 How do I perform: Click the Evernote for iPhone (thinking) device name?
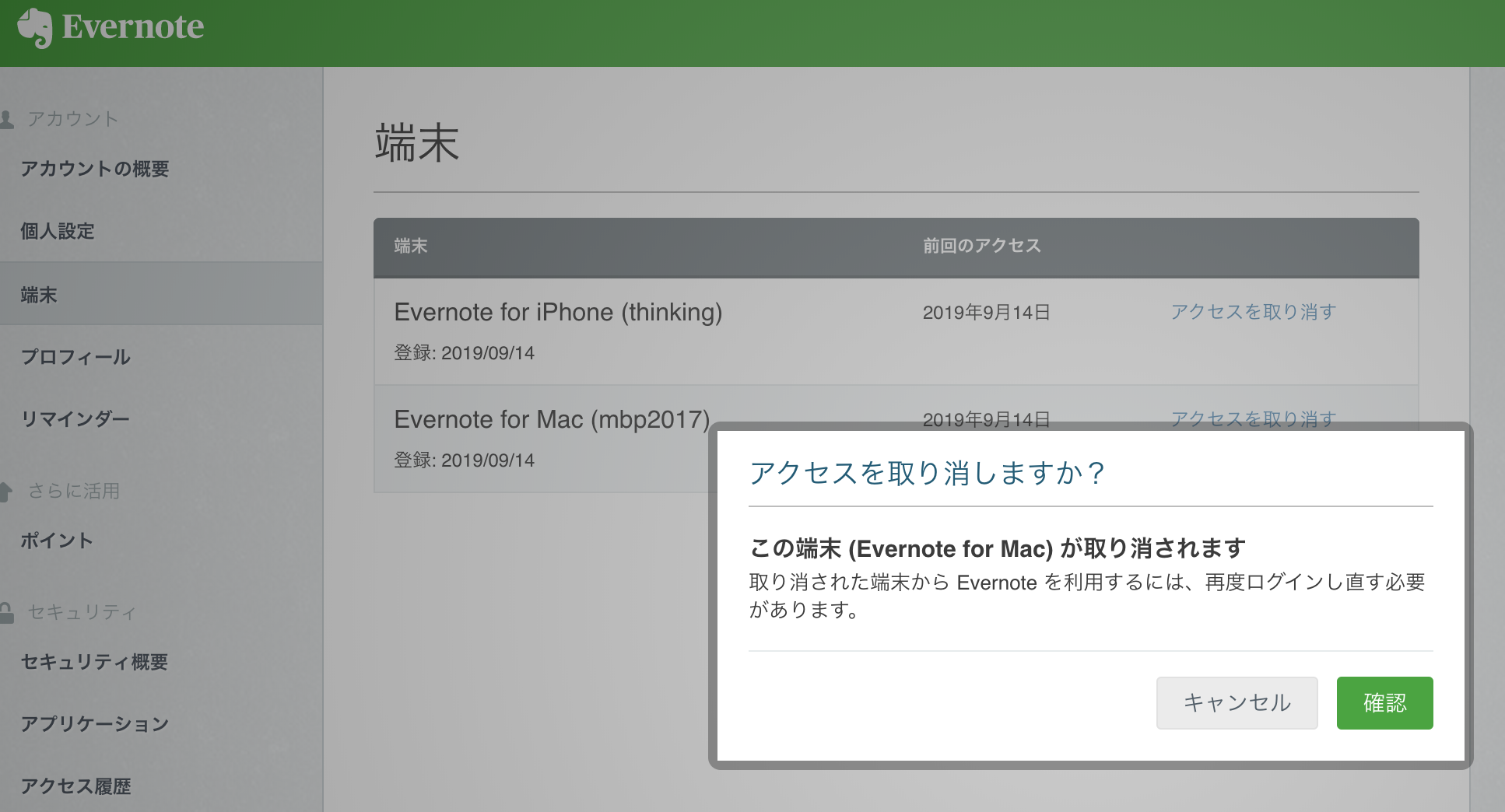coord(559,312)
